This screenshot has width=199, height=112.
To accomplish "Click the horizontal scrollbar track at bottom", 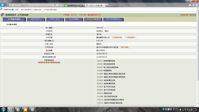I will [x=98, y=106].
